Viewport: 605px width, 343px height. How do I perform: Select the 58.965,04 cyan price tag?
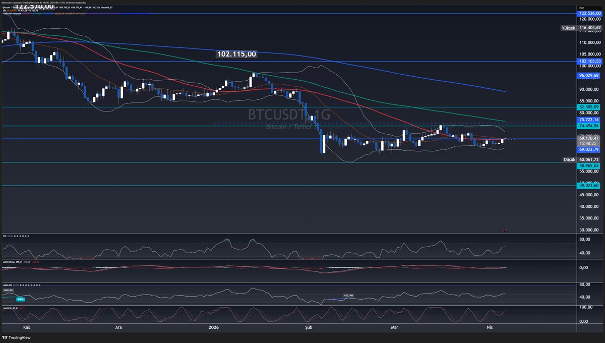(589, 165)
